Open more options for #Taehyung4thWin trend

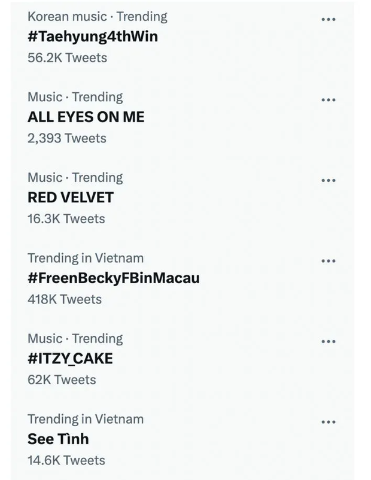[x=328, y=19]
